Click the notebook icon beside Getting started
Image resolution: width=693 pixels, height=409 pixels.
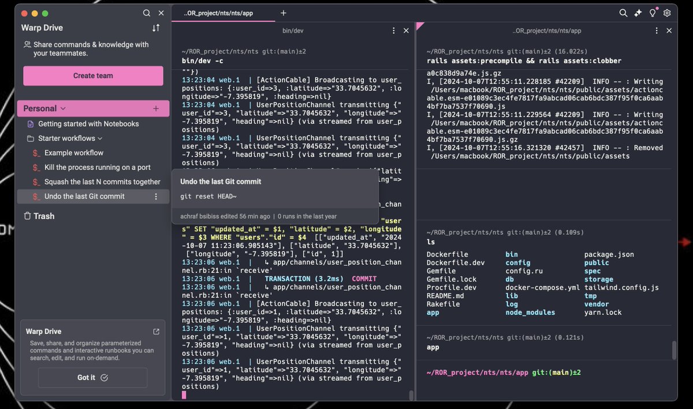[x=31, y=124]
